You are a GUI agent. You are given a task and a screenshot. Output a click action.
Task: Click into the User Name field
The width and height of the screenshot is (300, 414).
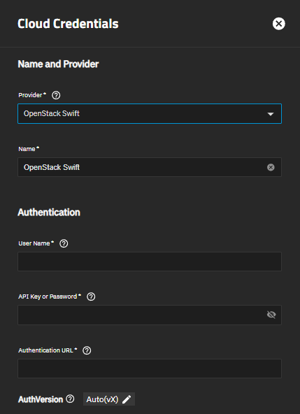(150, 262)
